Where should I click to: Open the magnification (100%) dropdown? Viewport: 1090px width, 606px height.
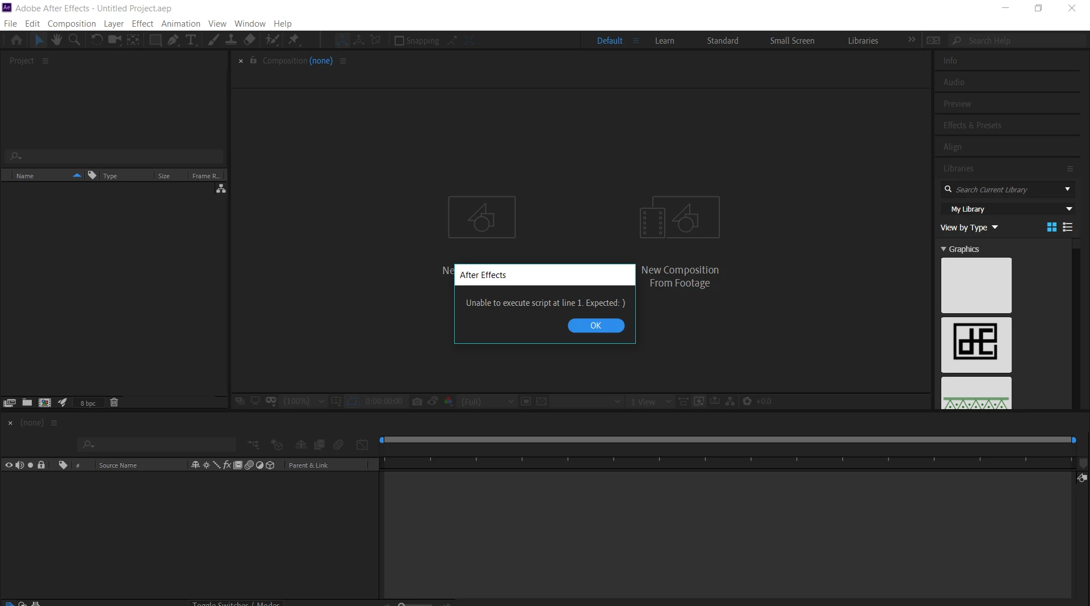point(304,401)
